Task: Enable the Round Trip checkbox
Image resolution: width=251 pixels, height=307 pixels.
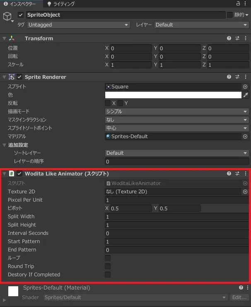Action: 108,266
